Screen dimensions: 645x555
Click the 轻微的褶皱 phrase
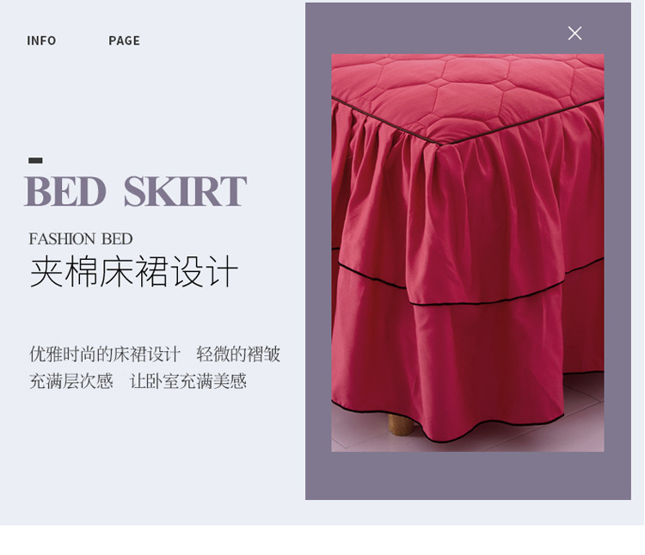(x=238, y=354)
